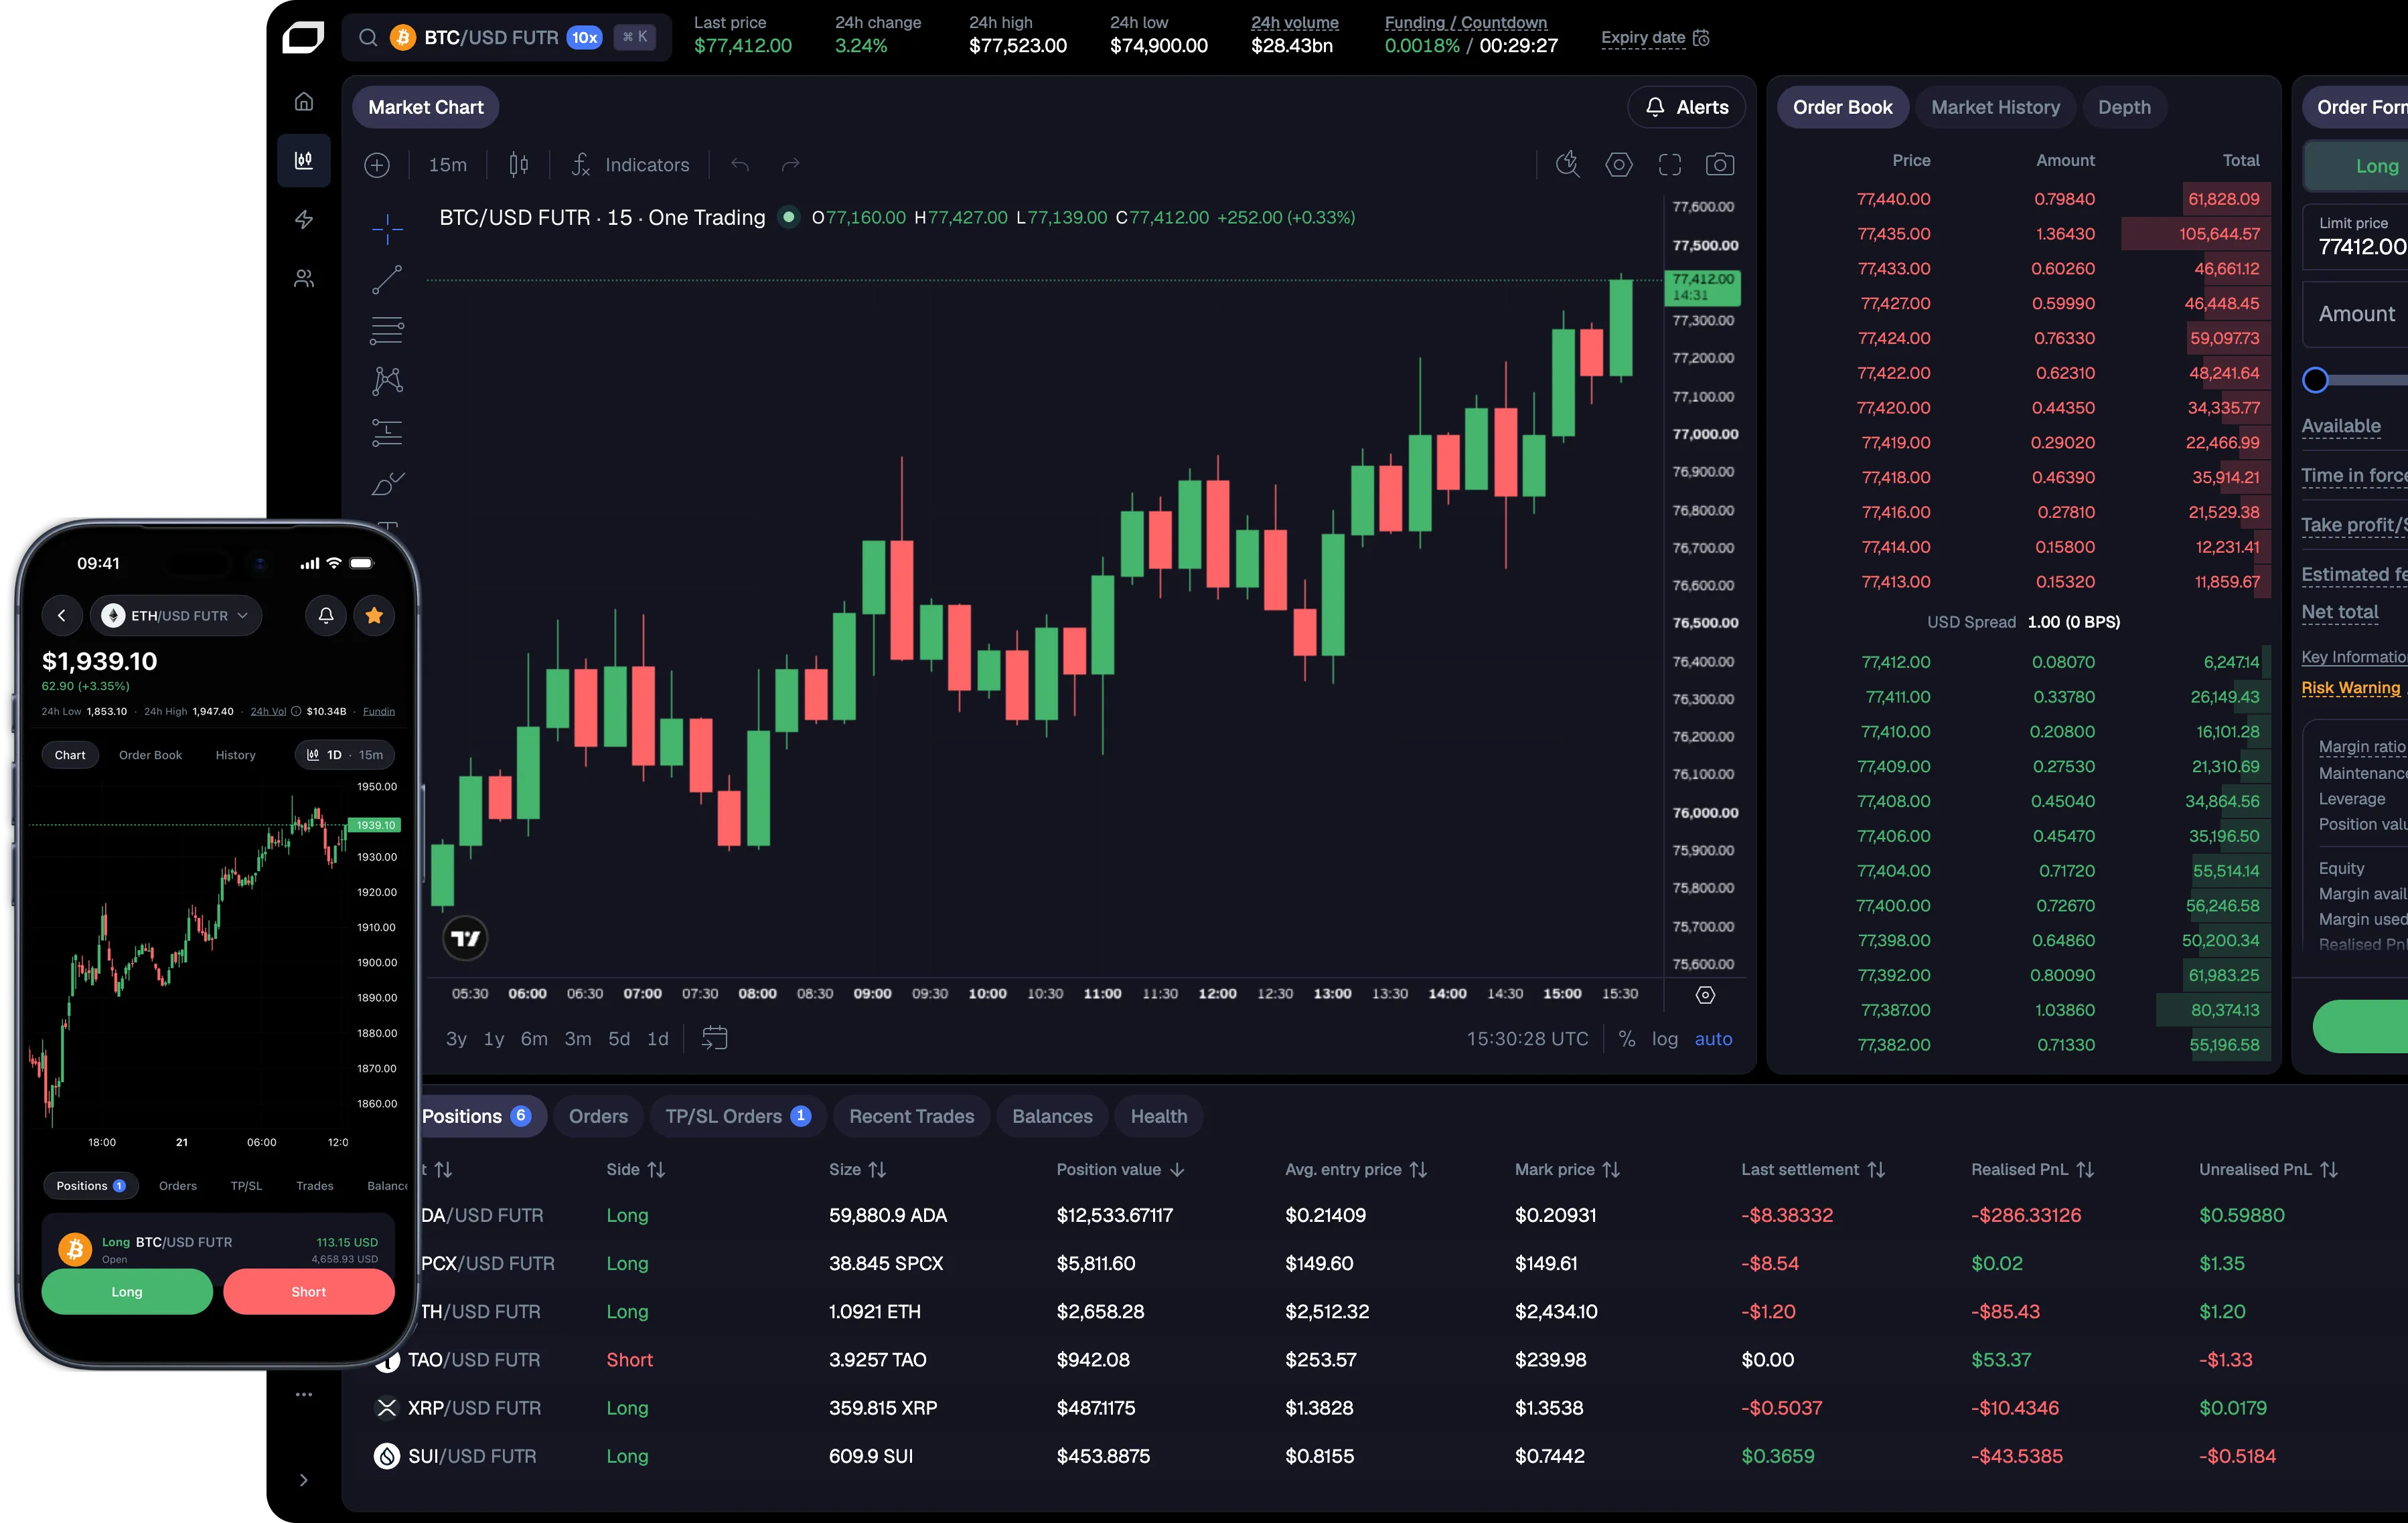Select the crosshair cursor tool
The width and height of the screenshot is (2408, 1523).
(387, 229)
